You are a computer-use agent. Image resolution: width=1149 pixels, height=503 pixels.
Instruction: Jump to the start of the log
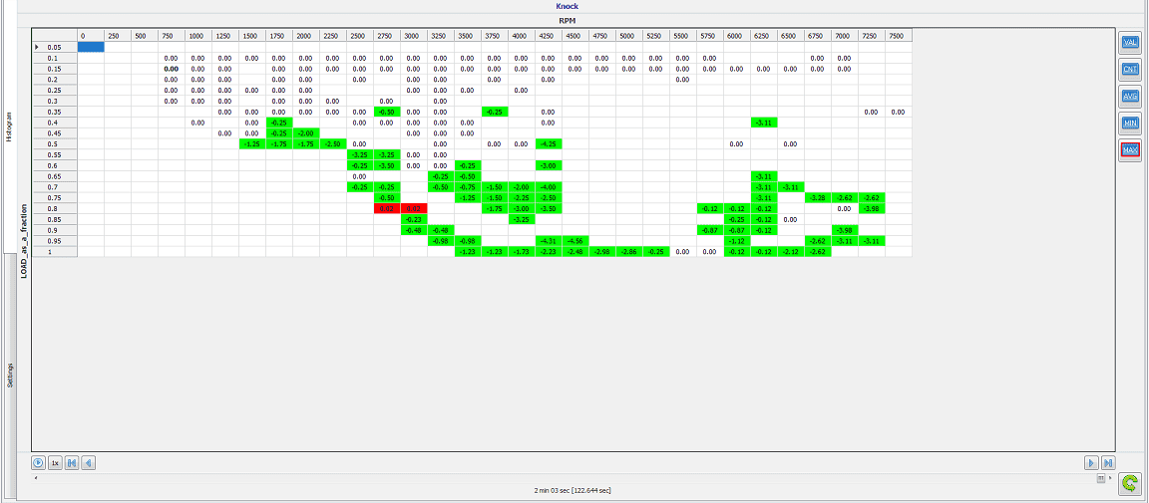[72, 463]
